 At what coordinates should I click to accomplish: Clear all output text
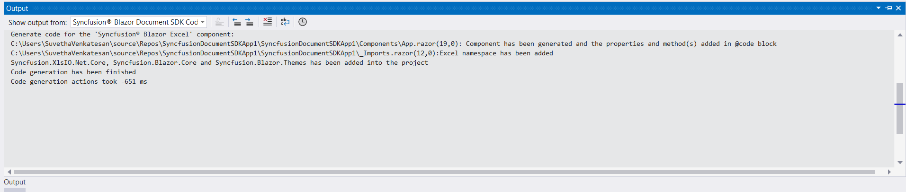(268, 22)
